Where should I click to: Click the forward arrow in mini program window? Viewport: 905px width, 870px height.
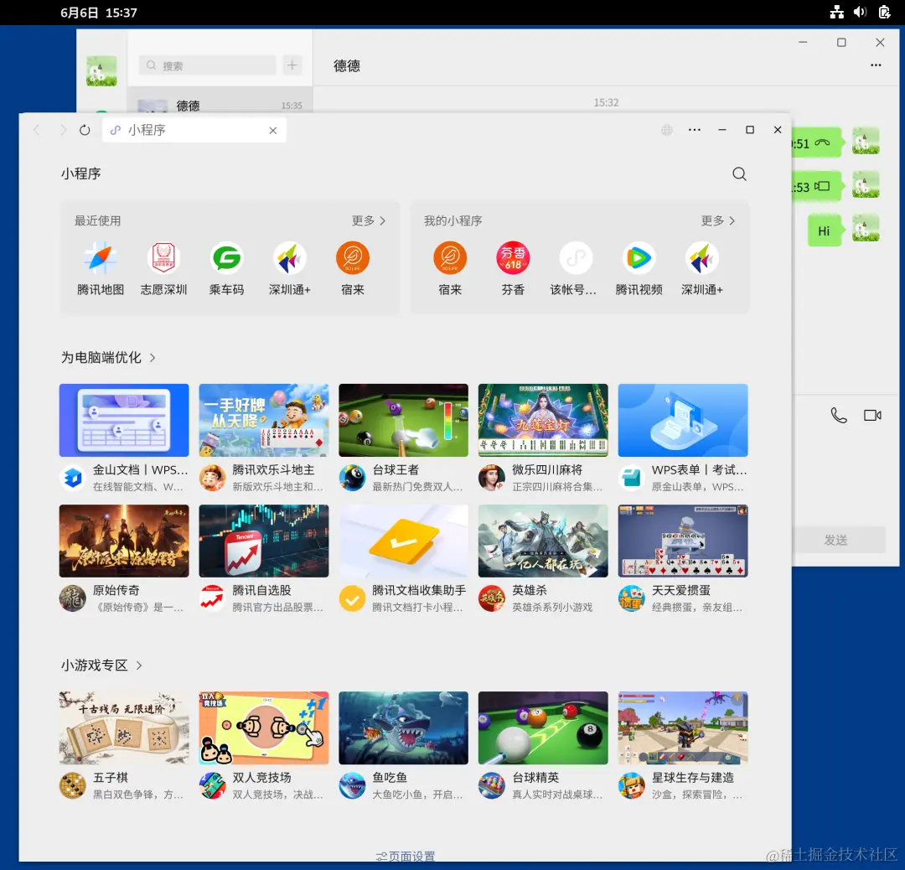coord(64,130)
